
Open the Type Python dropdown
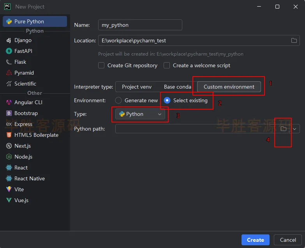click(140, 114)
